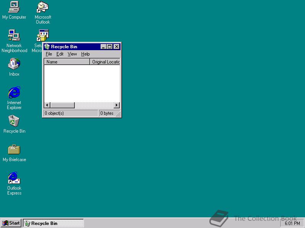Open the File menu in Recycle Bin
Viewport: 305px width, 228px height.
[49, 54]
